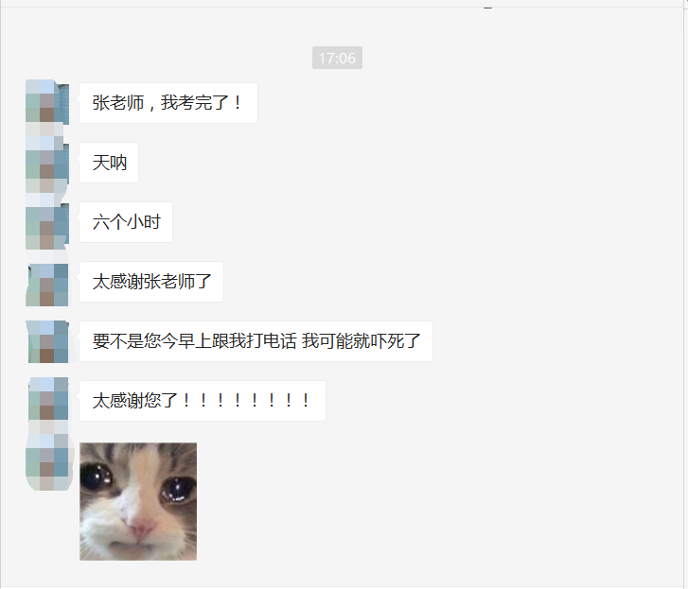Click the exclamation marks in 太感谢您了 message
The image size is (688, 589).
tap(246, 401)
